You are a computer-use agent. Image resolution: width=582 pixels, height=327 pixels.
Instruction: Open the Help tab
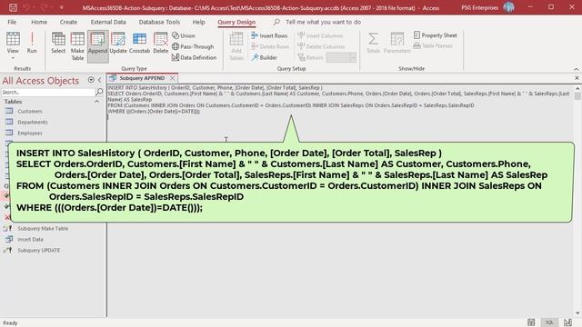click(198, 22)
